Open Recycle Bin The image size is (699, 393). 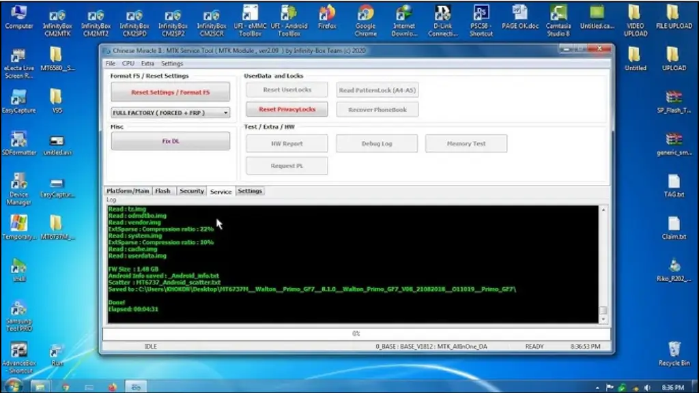[674, 354]
